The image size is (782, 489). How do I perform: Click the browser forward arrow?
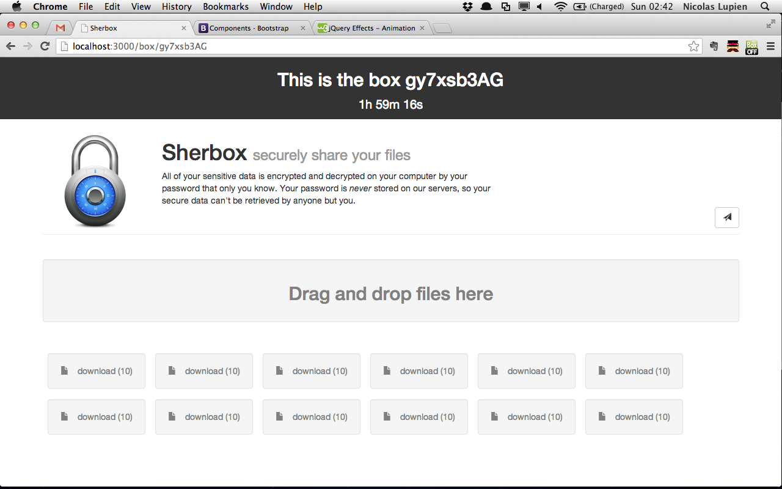[27, 46]
